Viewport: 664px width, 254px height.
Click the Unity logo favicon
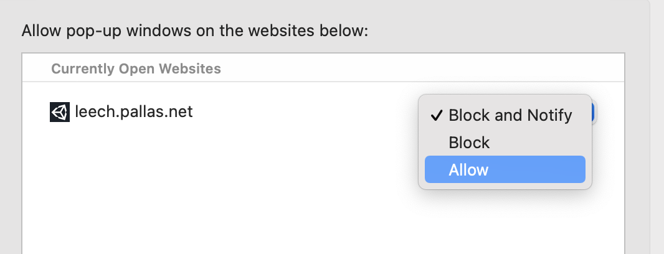[x=60, y=112]
